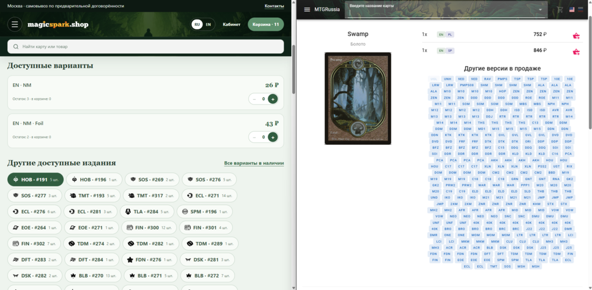Viewport: 592px width, 290px height.
Task: Decrease quantity for EN · NM 26 ₽ variant
Action: point(254,99)
